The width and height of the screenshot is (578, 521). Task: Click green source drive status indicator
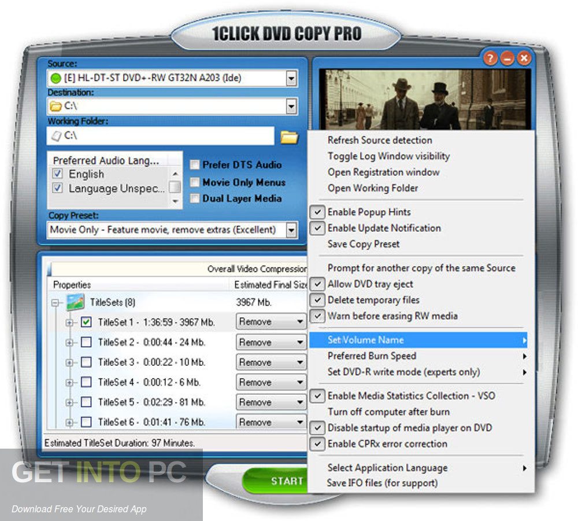point(55,78)
